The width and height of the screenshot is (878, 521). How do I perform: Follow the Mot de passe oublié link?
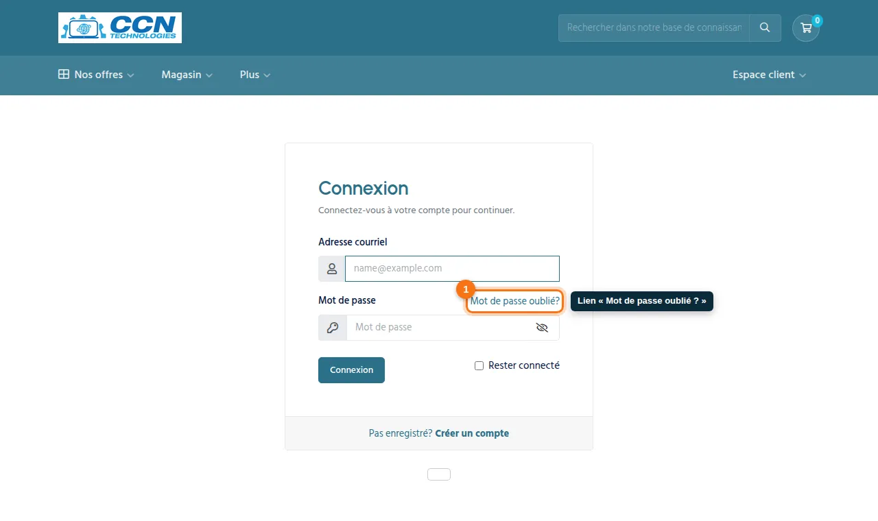click(x=515, y=301)
